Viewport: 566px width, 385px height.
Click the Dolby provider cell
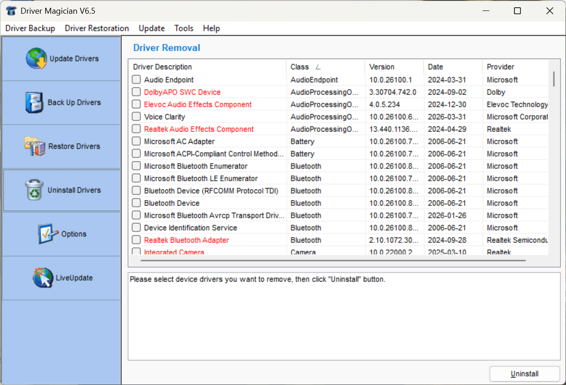pos(496,92)
